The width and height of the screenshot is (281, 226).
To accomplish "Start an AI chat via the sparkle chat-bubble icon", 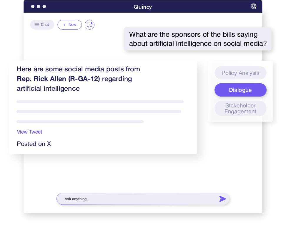I will [89, 25].
